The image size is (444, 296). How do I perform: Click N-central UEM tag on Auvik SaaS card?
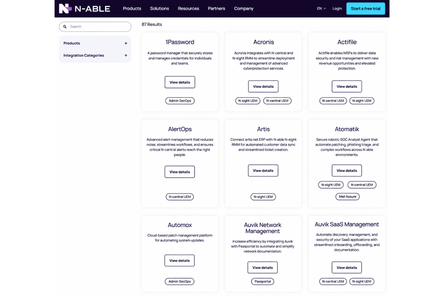click(333, 281)
